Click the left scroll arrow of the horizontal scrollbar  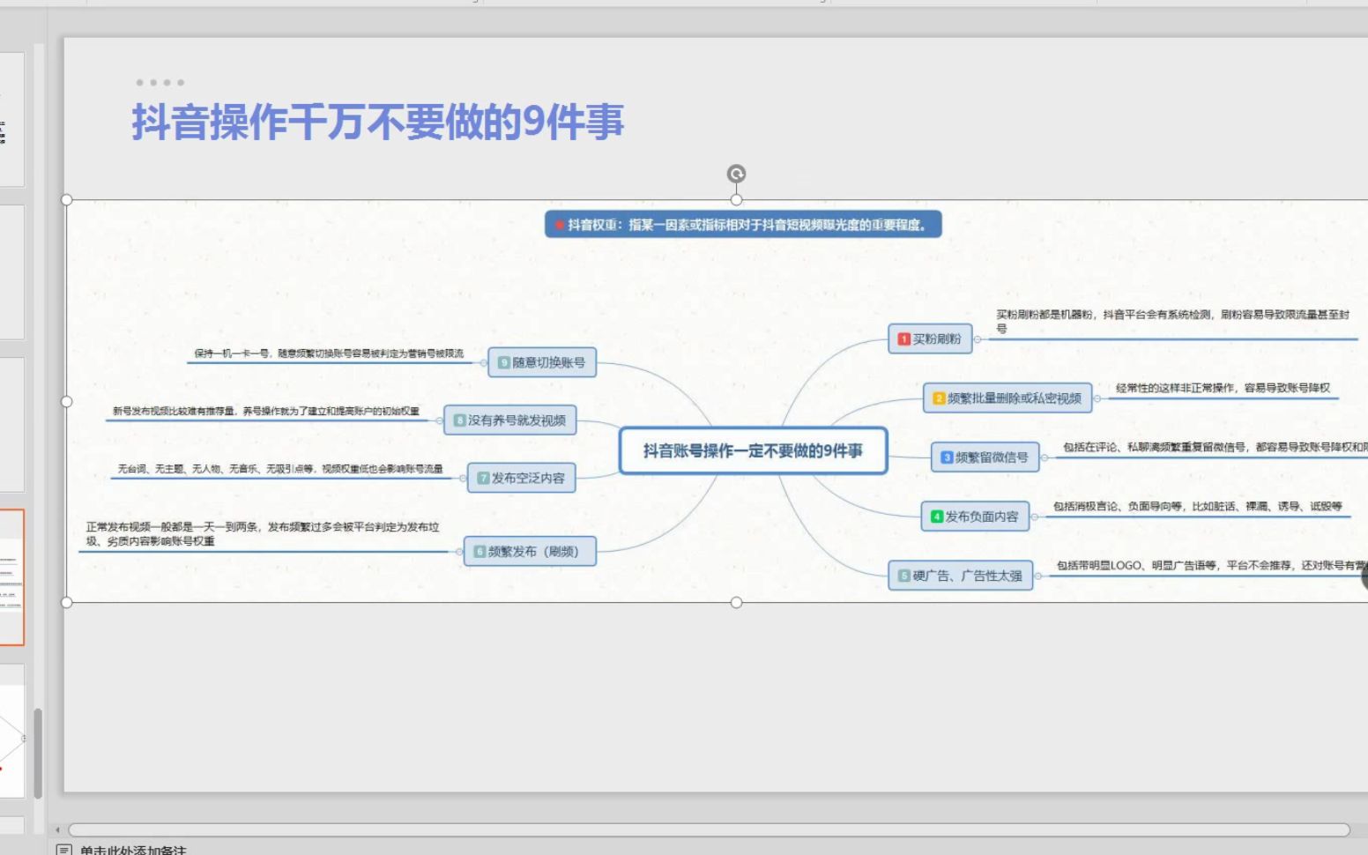(57, 829)
